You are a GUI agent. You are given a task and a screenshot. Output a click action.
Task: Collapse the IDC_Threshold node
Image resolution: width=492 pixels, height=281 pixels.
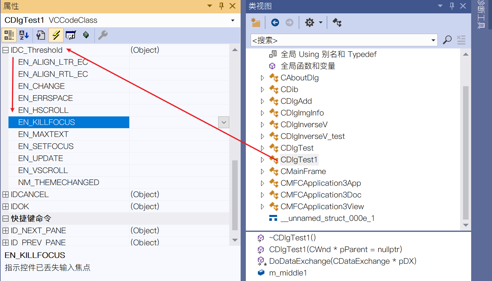click(6, 50)
